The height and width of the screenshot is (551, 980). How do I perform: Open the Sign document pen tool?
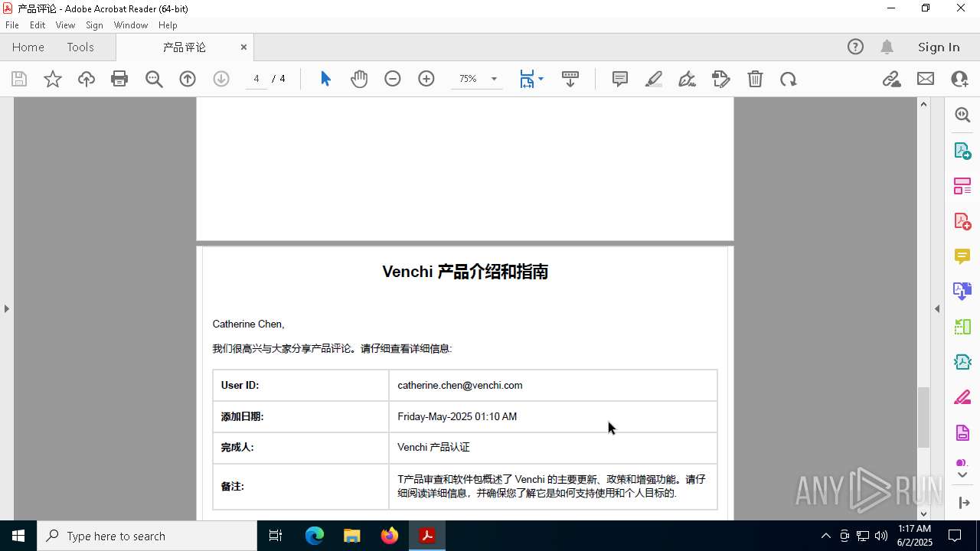point(688,79)
